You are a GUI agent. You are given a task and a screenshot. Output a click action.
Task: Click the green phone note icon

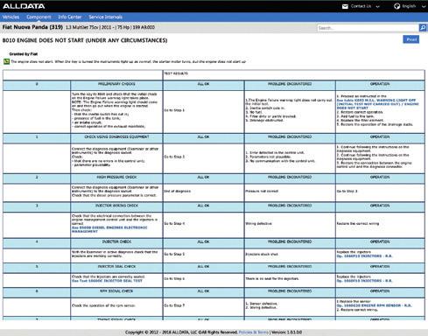pyautogui.click(x=6, y=61)
